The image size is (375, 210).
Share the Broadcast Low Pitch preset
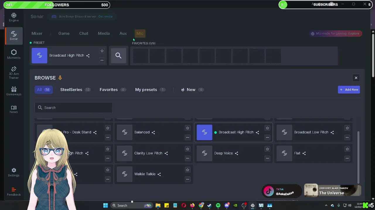[332, 132]
